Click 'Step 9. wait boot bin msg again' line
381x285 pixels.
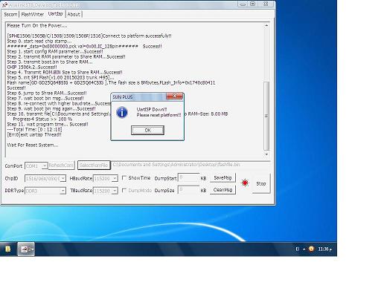pos(51,108)
